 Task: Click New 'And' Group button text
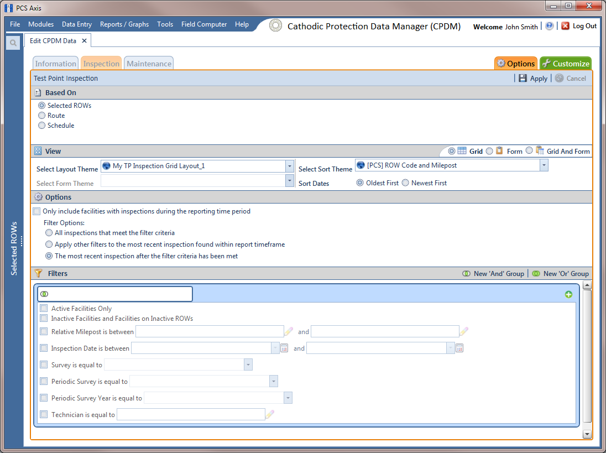click(x=499, y=274)
